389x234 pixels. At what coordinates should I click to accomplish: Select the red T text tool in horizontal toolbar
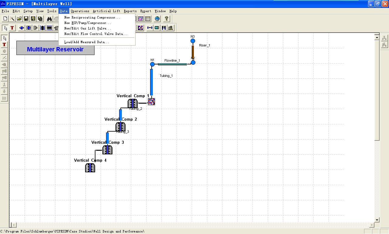(12, 28)
